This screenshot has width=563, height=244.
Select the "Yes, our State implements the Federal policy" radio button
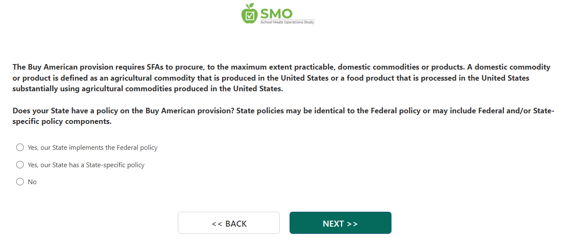(20, 147)
